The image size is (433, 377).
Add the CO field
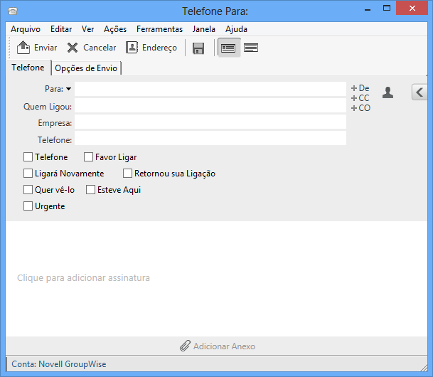[360, 108]
